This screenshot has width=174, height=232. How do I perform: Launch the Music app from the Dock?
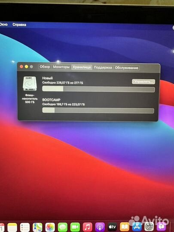pyautogui.click(x=88, y=227)
